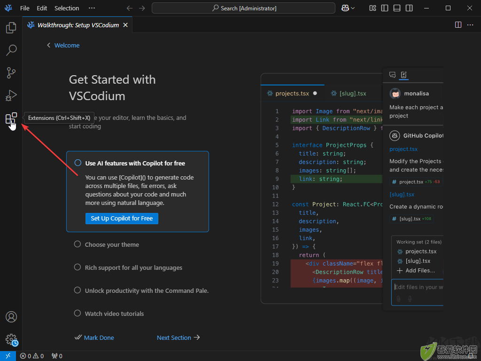The width and height of the screenshot is (481, 361).
Task: Open the errors and warnings status entry
Action: (32, 356)
